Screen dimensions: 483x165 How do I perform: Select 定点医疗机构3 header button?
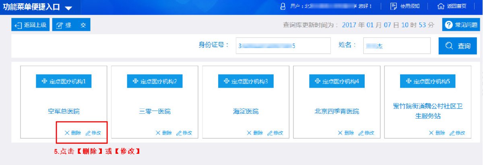coord(246,81)
